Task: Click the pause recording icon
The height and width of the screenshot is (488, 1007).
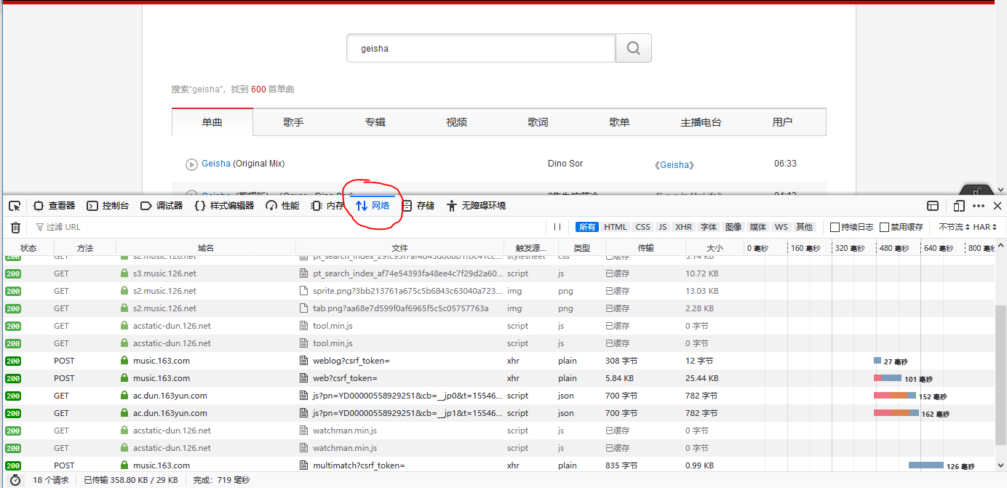Action: pyautogui.click(x=557, y=227)
